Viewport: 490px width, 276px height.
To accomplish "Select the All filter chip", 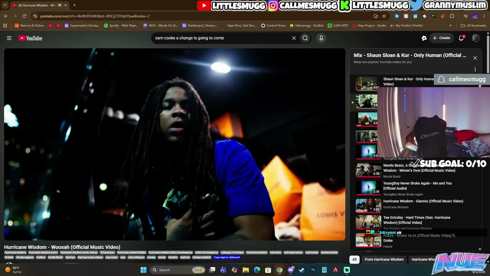I will pyautogui.click(x=354, y=260).
